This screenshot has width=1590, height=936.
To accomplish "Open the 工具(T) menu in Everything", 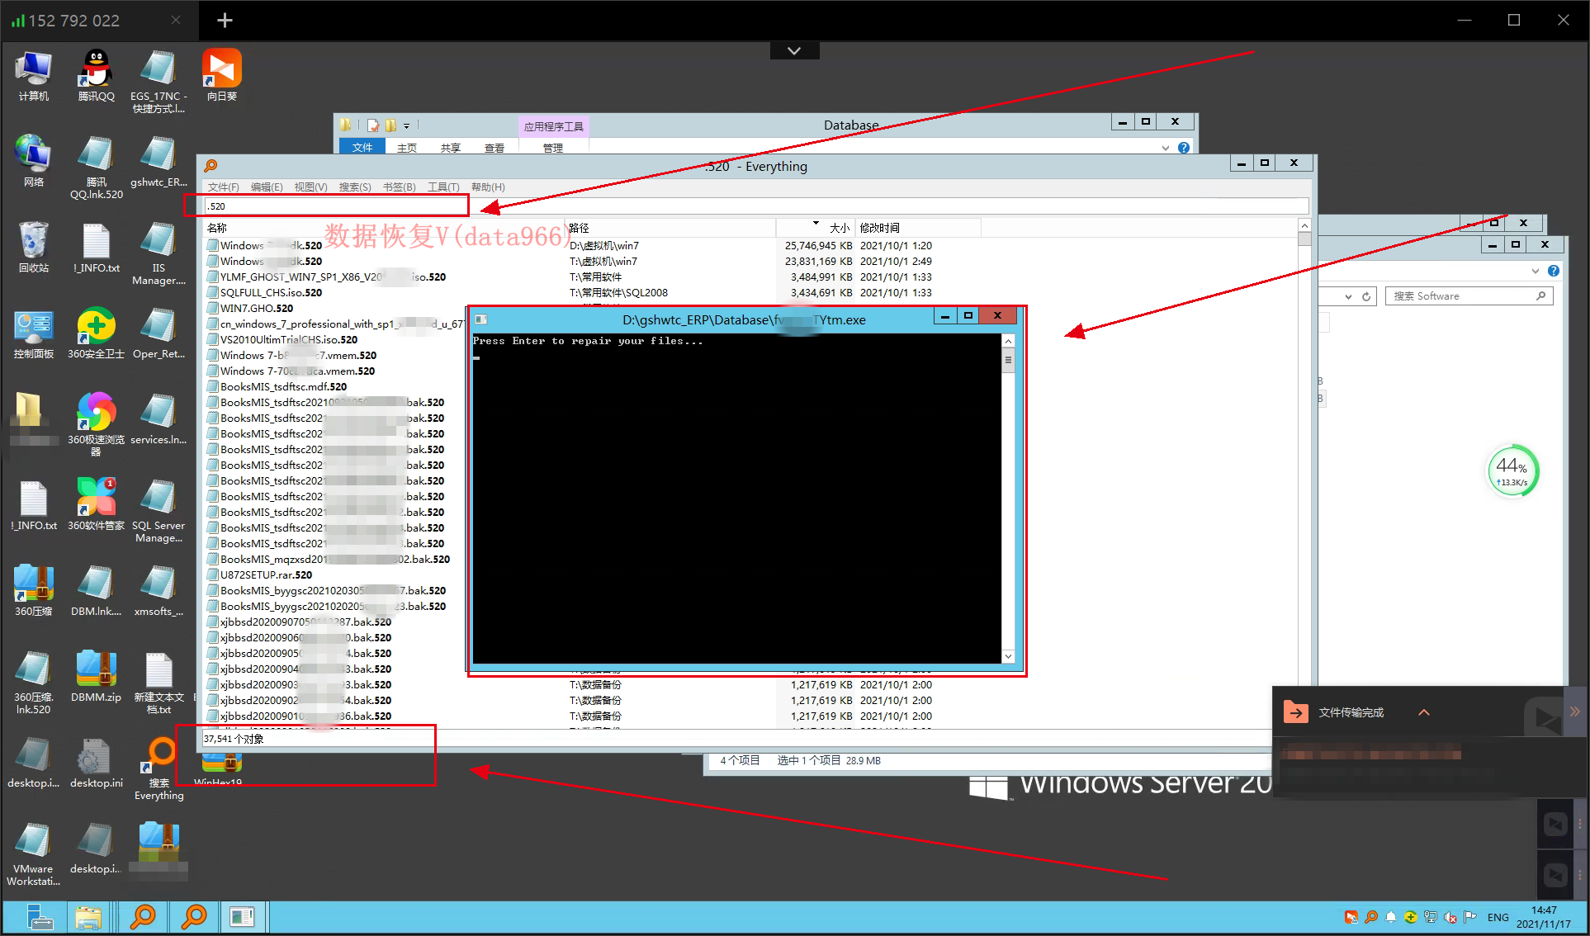I will (442, 187).
